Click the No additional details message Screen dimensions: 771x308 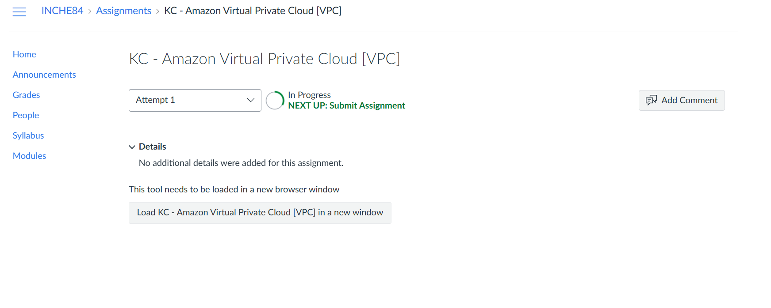tap(241, 163)
